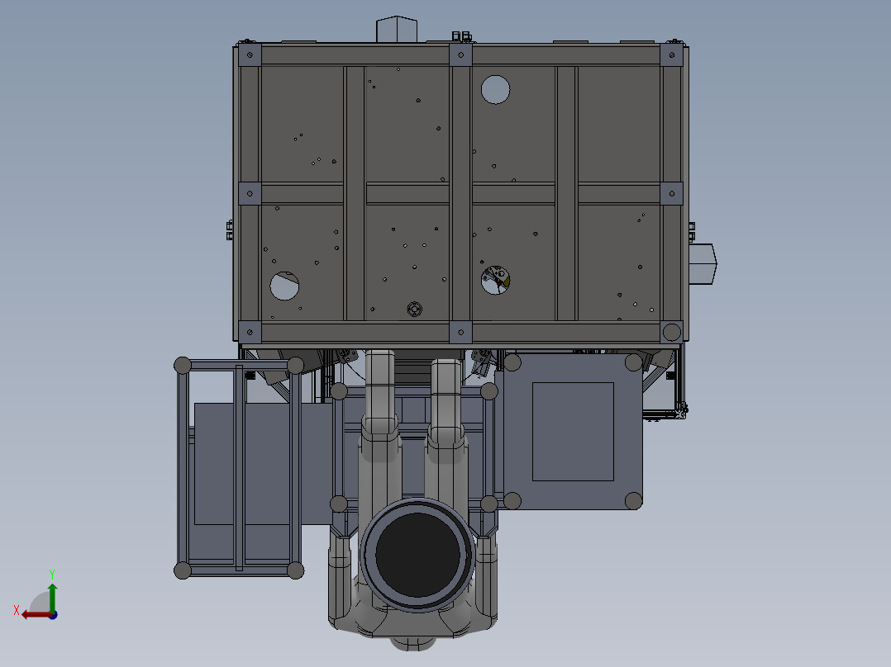Image resolution: width=891 pixels, height=667 pixels.
Task: Click the green Y axis arrow of triad
Action: pyautogui.click(x=52, y=597)
